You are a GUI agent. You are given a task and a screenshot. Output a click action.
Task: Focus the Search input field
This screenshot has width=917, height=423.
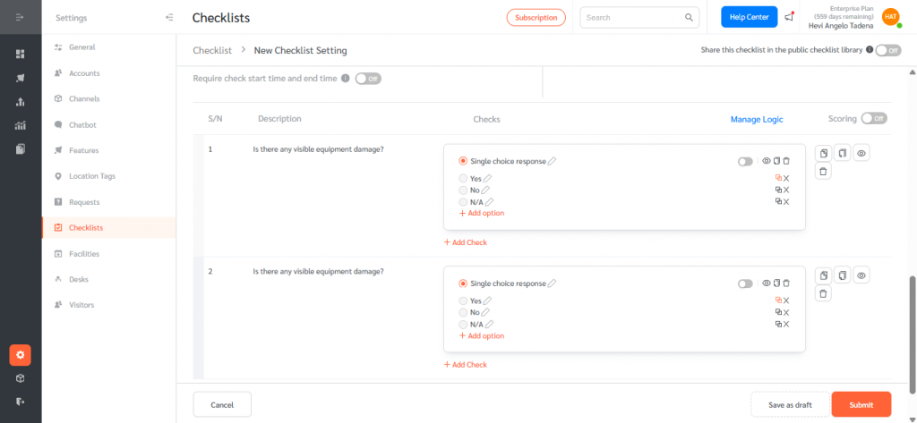click(633, 17)
